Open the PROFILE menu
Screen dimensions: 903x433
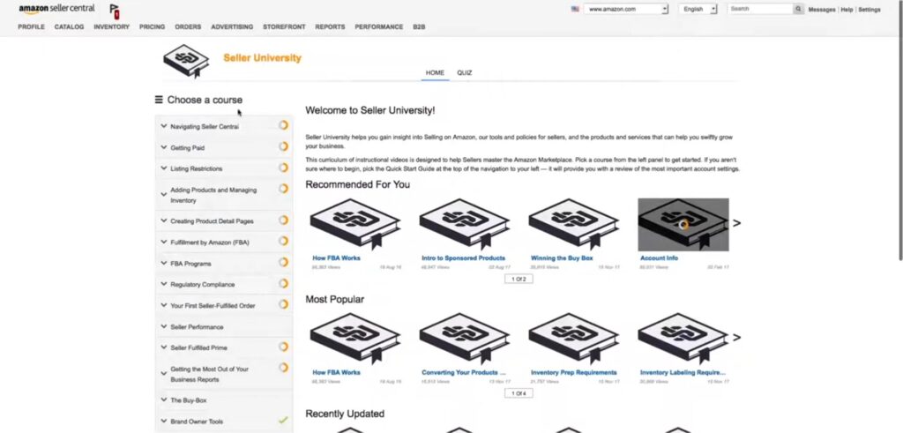31,27
